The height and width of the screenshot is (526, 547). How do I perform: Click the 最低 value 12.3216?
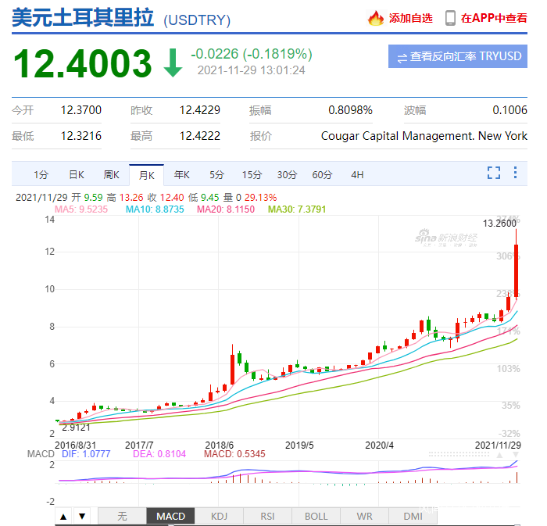click(81, 136)
